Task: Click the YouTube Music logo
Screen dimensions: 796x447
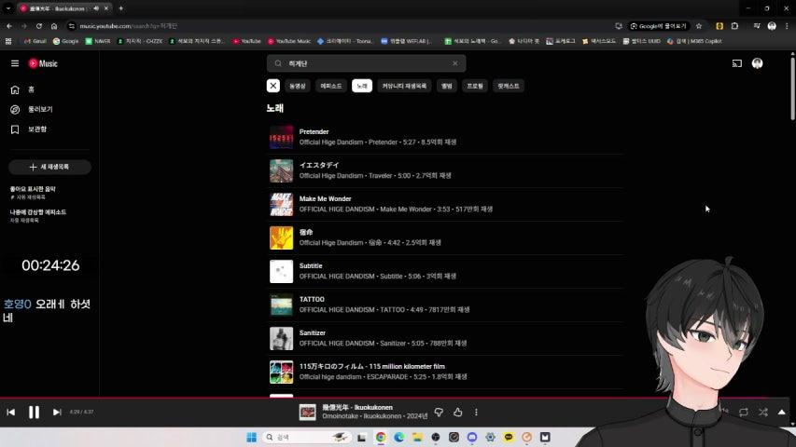Action: pyautogui.click(x=43, y=63)
